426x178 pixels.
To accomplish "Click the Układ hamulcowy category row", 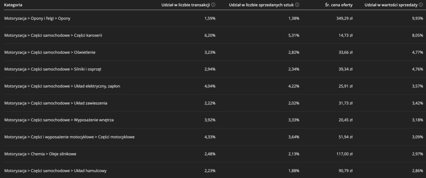I will click(213, 170).
